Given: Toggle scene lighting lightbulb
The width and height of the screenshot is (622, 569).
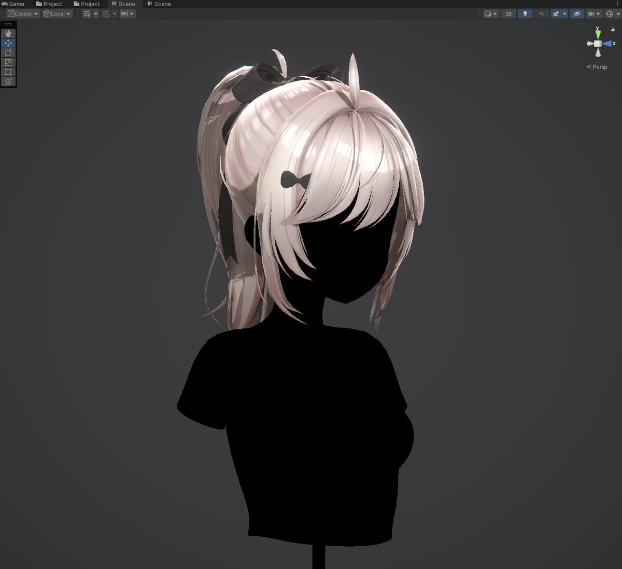Looking at the screenshot, I should coord(525,14).
